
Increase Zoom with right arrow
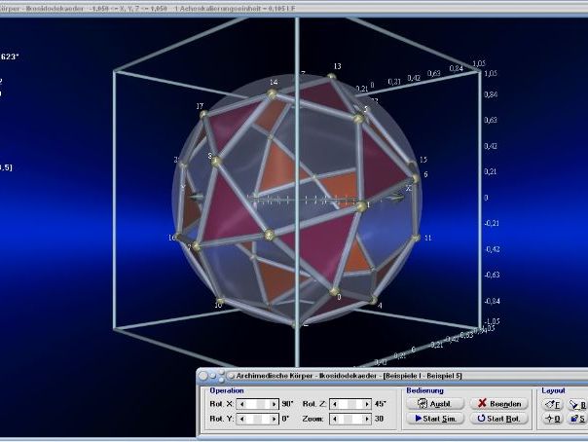coord(367,419)
